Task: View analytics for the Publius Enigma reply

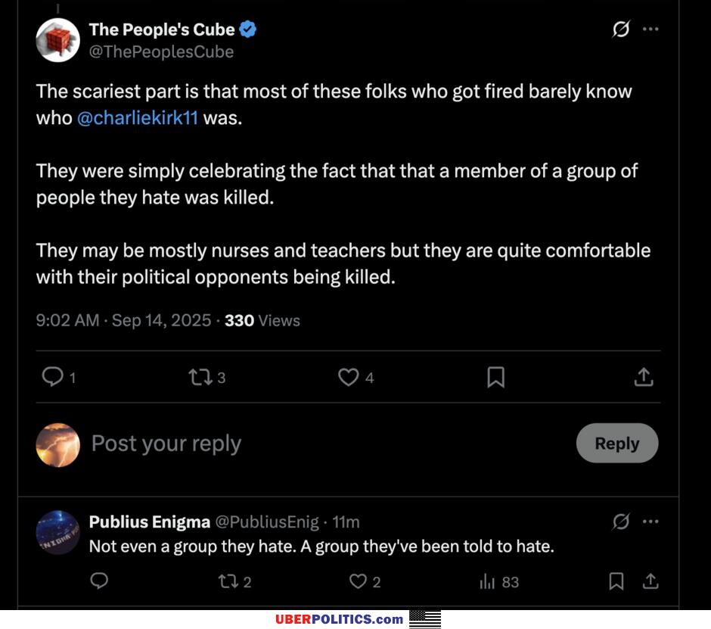Action: (486, 581)
